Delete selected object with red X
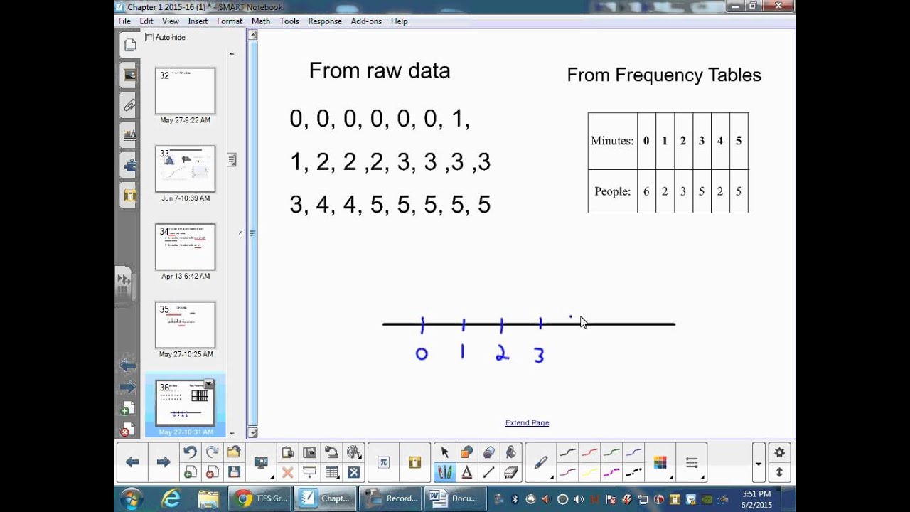This screenshot has height=512, width=910. 287,472
